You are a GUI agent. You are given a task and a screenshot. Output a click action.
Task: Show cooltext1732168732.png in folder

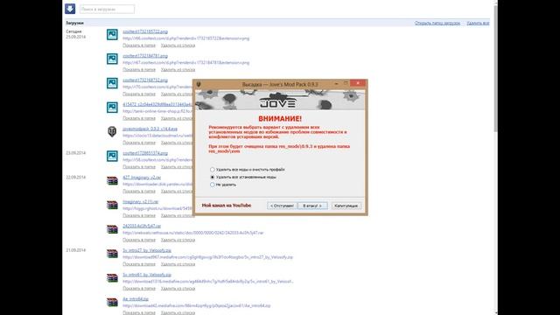click(x=139, y=94)
